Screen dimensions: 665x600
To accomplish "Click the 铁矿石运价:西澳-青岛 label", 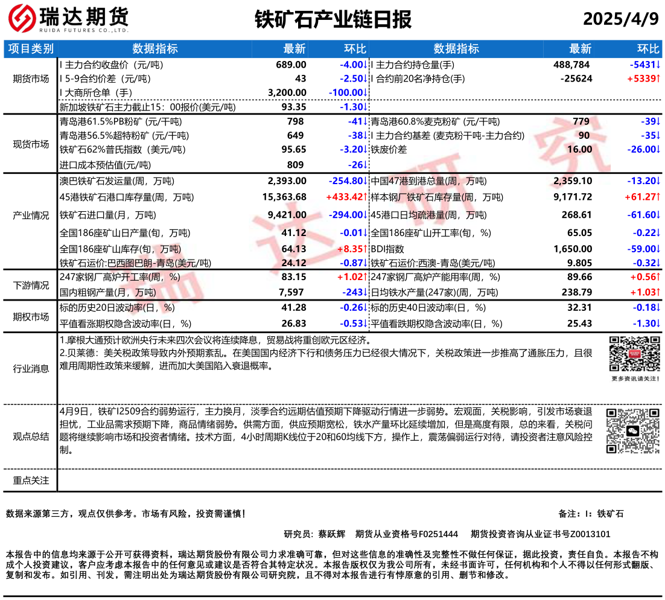I will [x=433, y=263].
